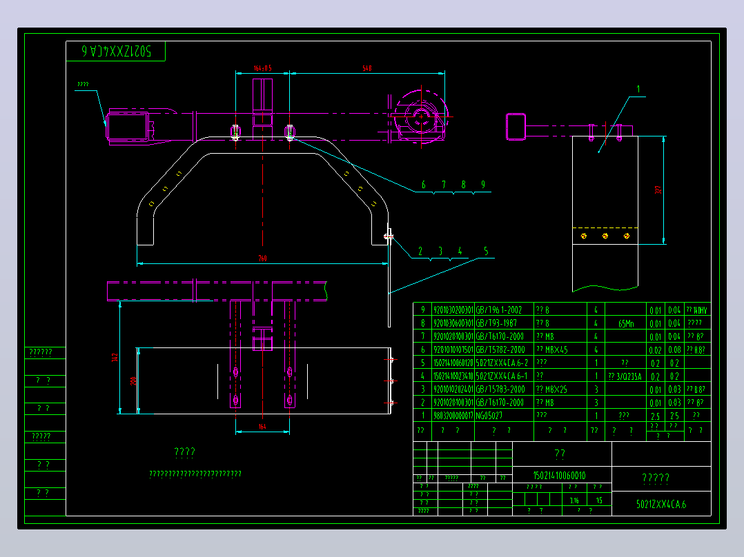Click the 9803200080017 code in row 1
This screenshot has width=744, height=557.
click(453, 416)
